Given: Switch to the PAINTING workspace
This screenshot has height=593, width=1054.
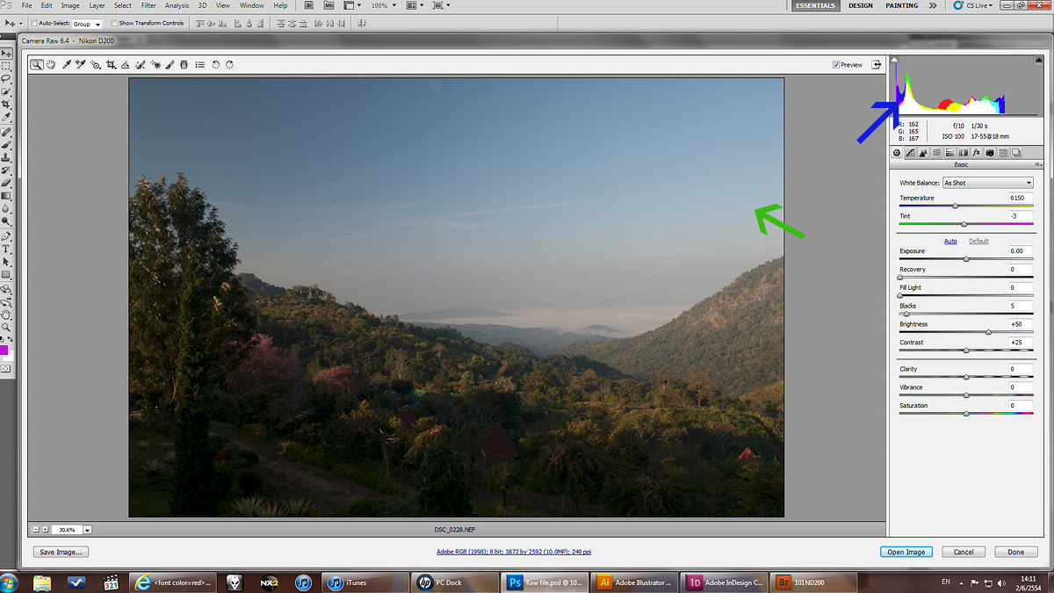Looking at the screenshot, I should tap(901, 5).
